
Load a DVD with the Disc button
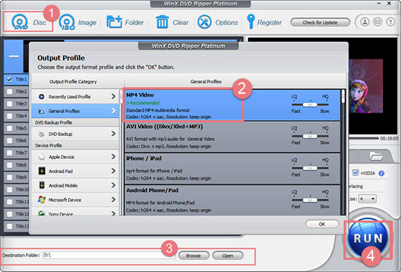coord(28,22)
